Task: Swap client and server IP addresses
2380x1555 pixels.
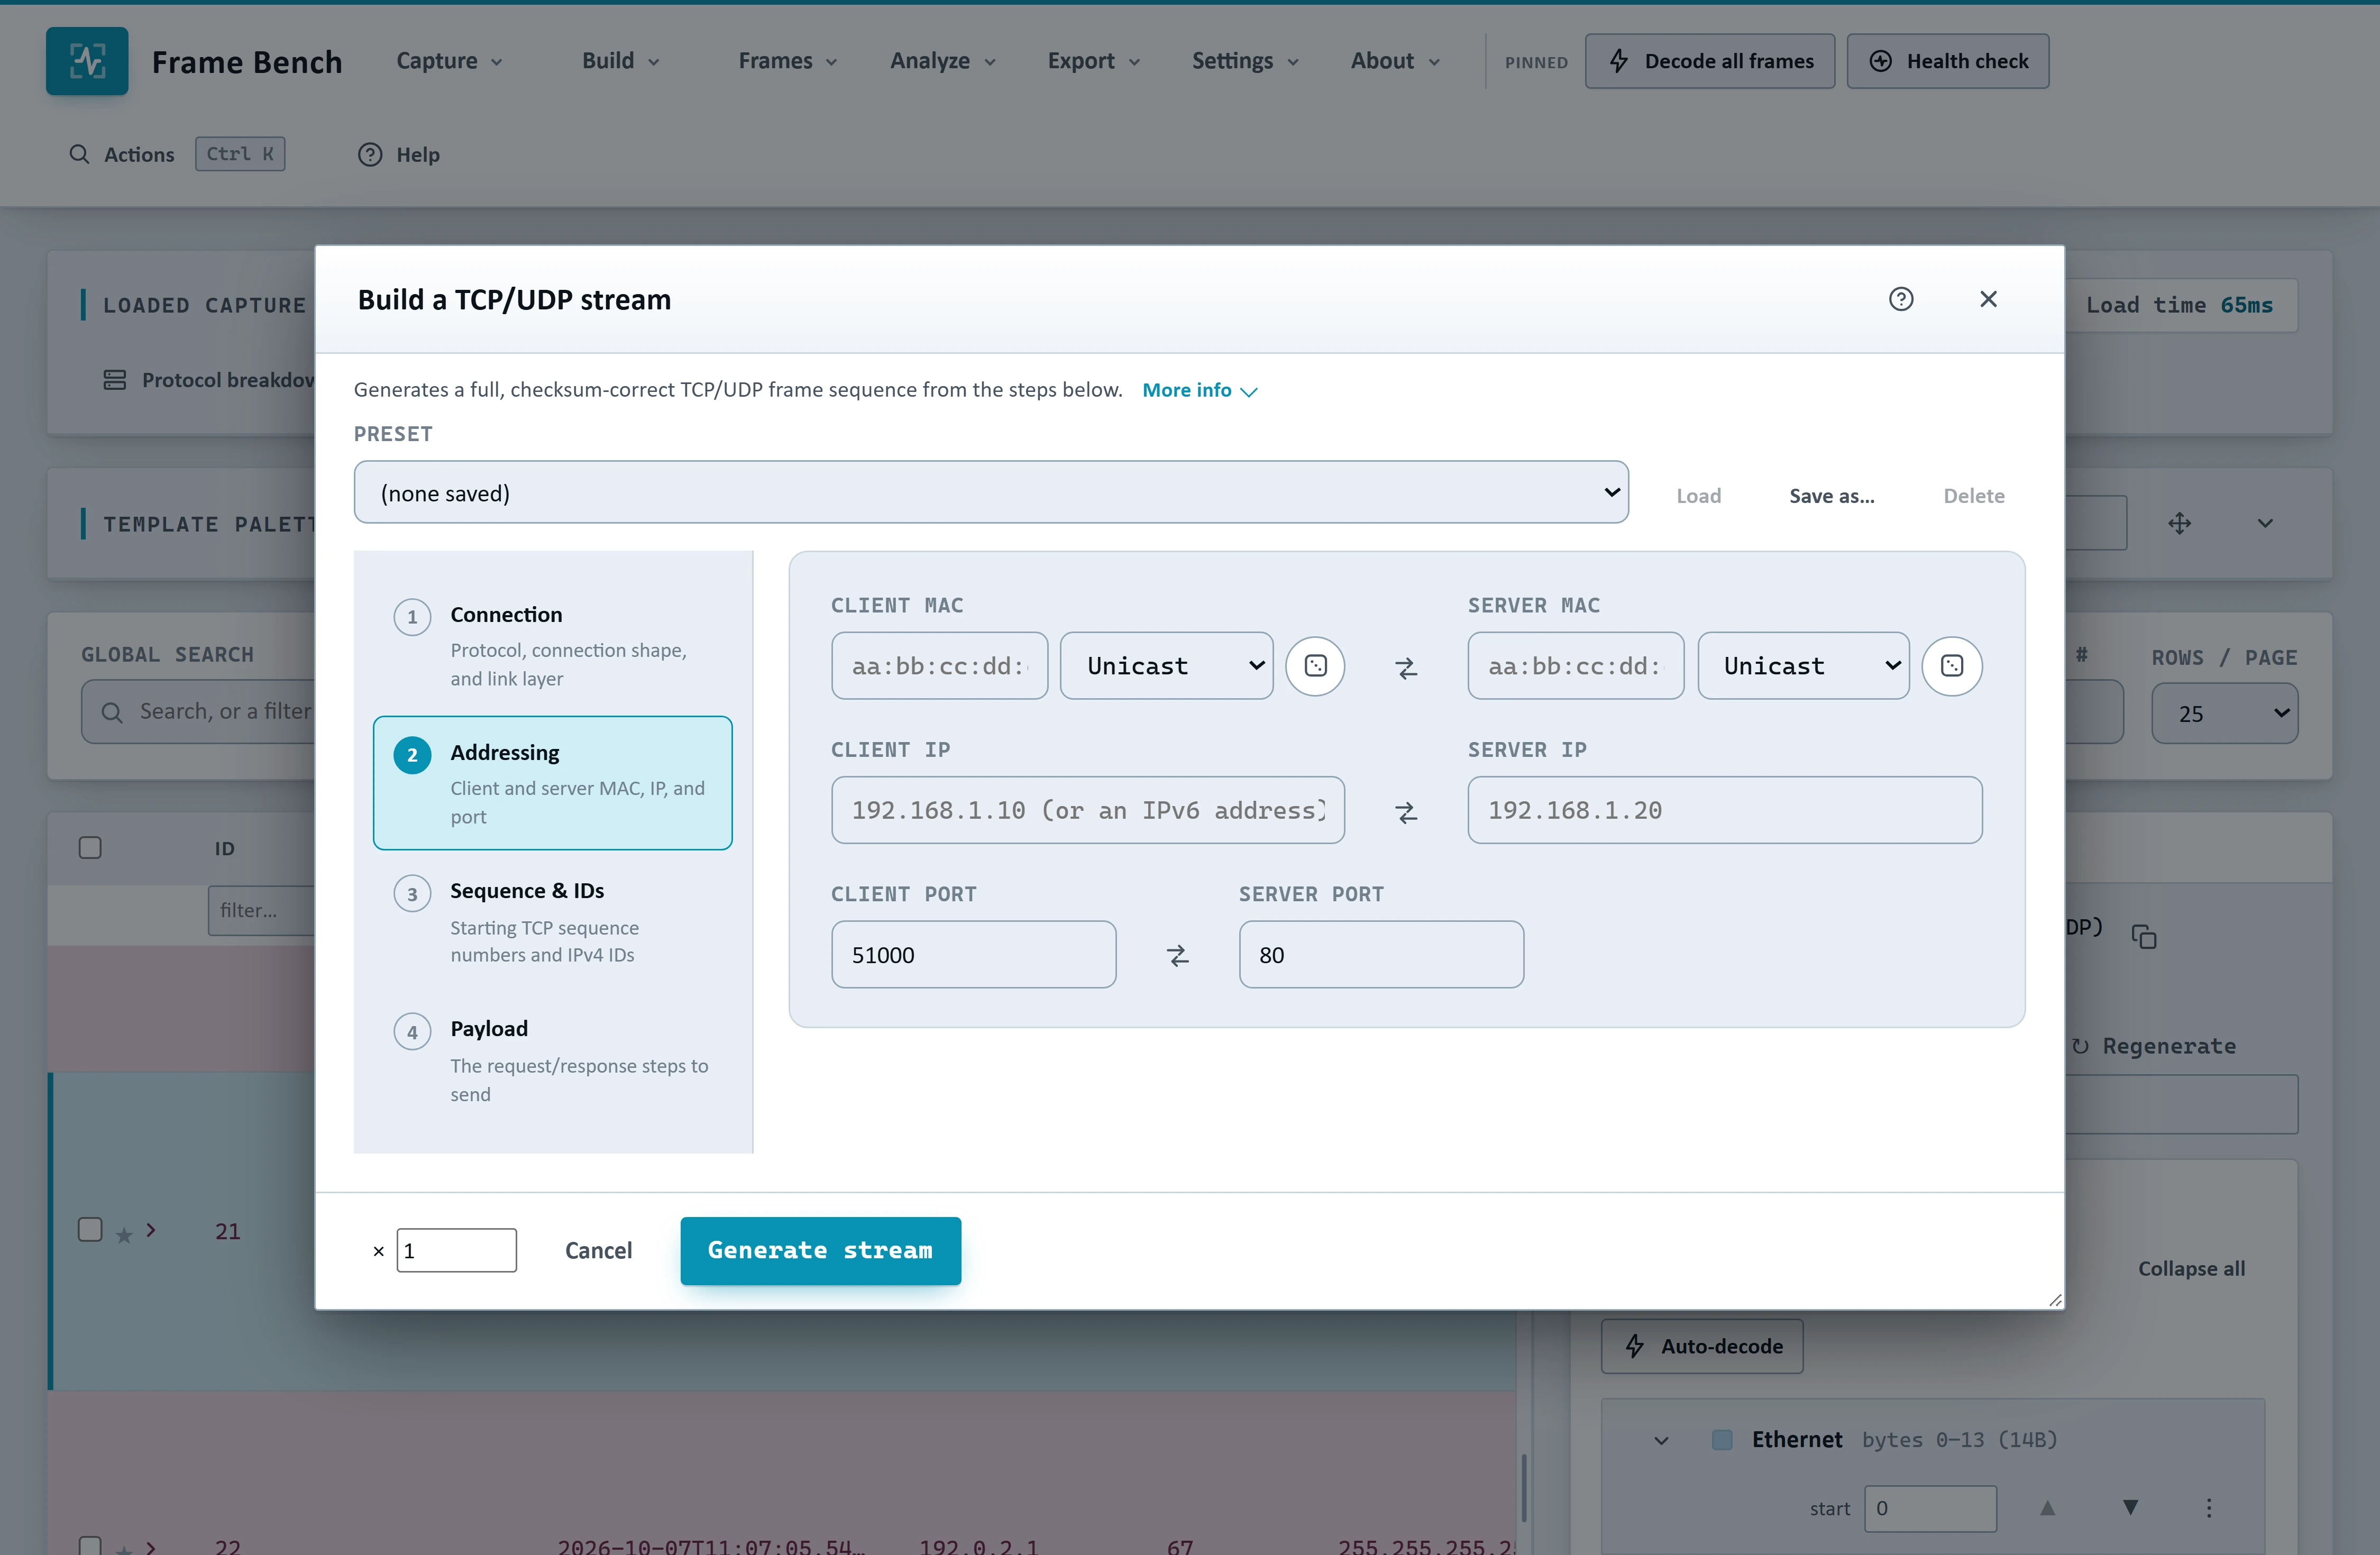Action: 1406,812
